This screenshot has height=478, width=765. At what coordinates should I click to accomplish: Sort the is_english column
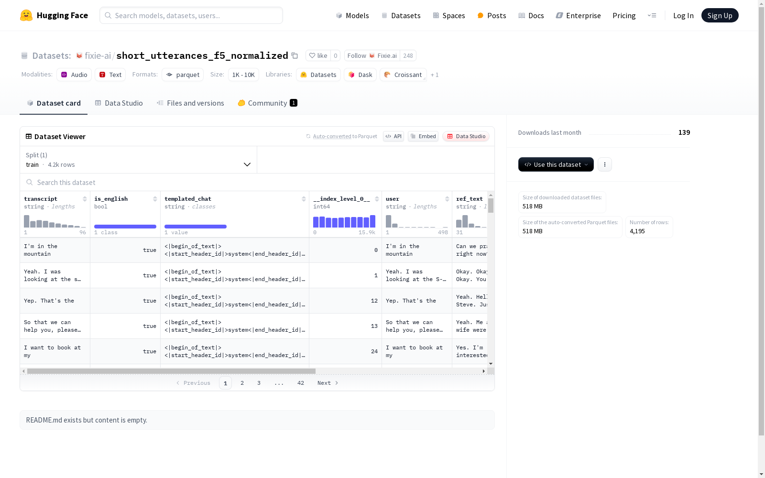click(x=155, y=199)
